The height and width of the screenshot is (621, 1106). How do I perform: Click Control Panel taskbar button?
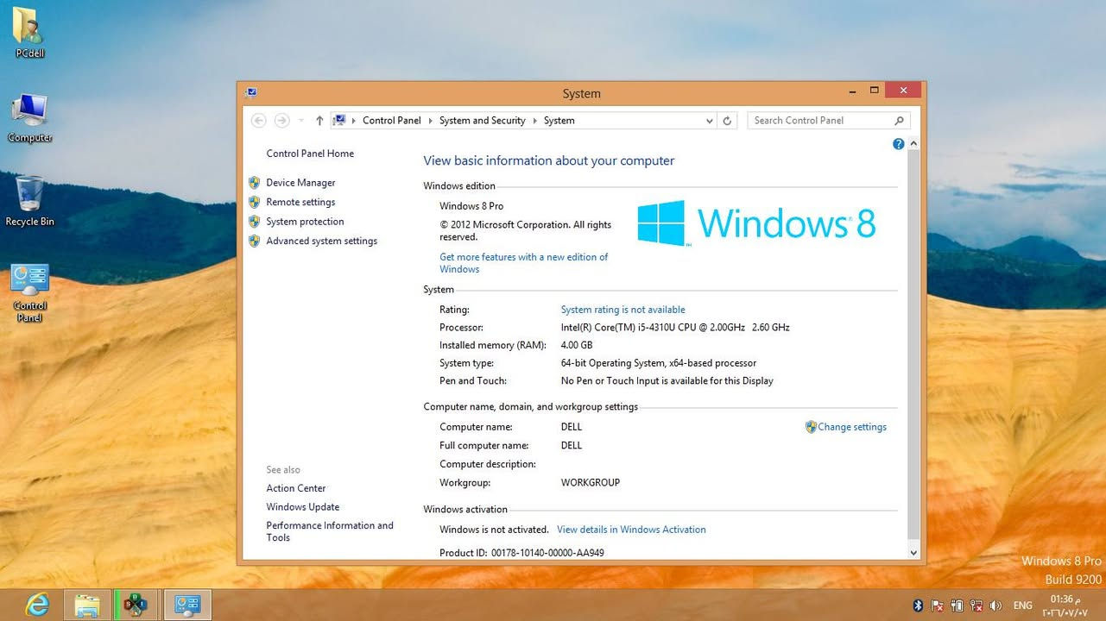(187, 605)
